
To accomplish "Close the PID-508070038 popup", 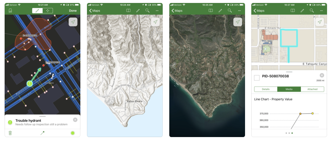I will click(x=322, y=75).
